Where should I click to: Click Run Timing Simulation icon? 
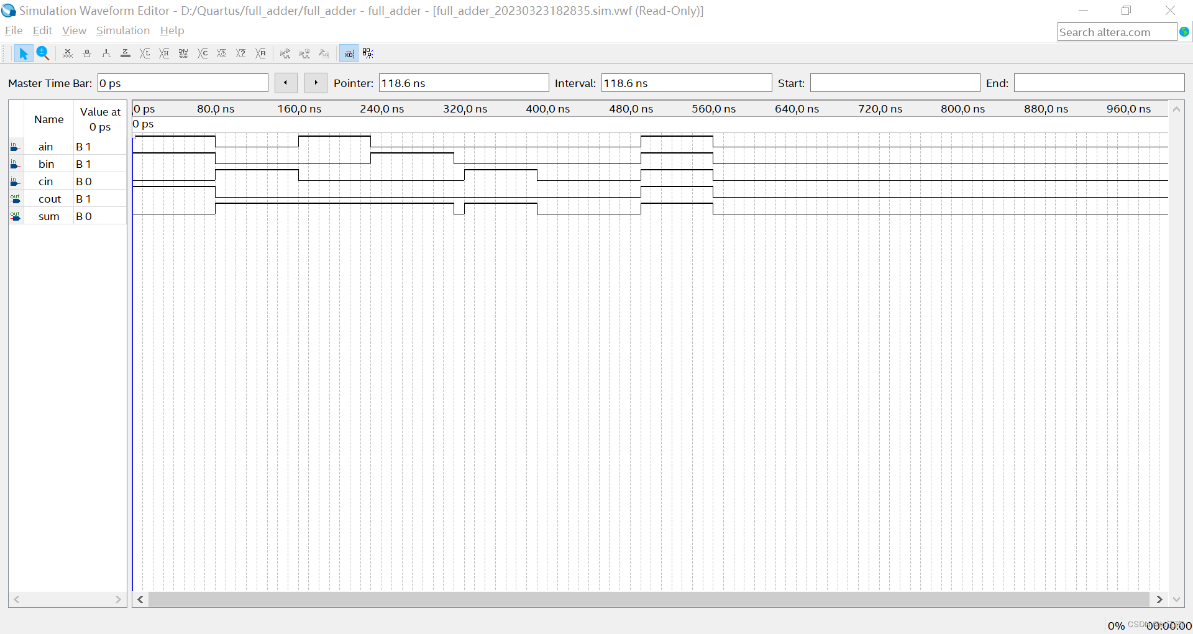[x=304, y=53]
